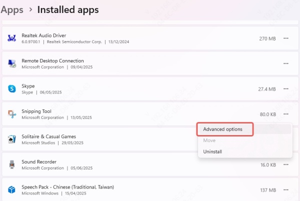Click the 27.4 MB size value
The height and width of the screenshot is (201, 300).
267,89
